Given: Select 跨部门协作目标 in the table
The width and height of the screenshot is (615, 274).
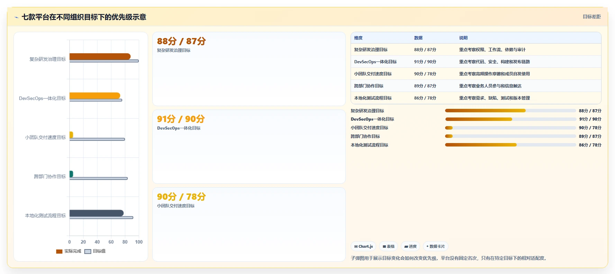Looking at the screenshot, I should (x=369, y=86).
